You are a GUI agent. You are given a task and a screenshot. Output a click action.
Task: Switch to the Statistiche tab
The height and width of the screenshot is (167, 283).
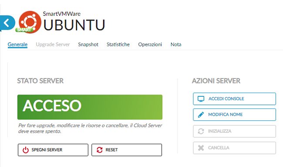click(118, 44)
